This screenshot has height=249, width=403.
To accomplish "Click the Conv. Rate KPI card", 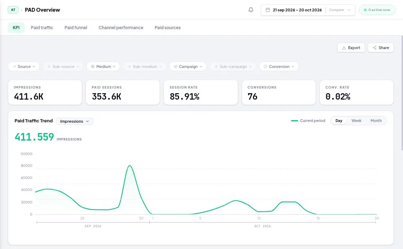I will click(356, 92).
